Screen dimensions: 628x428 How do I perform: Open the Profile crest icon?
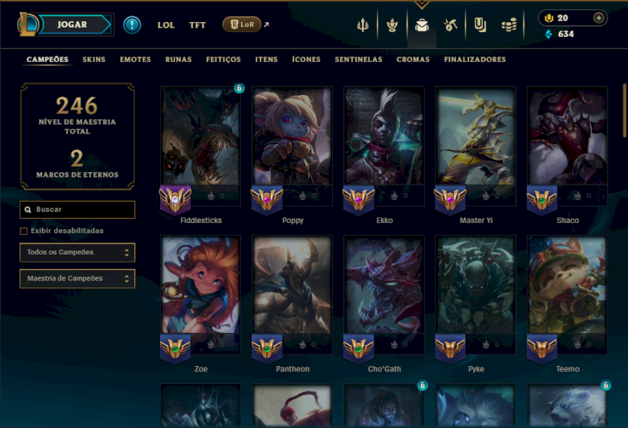392,25
